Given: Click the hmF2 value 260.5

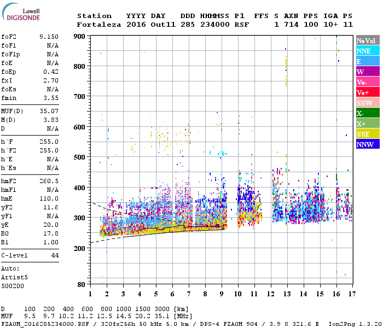Looking at the screenshot, I should point(49,181).
